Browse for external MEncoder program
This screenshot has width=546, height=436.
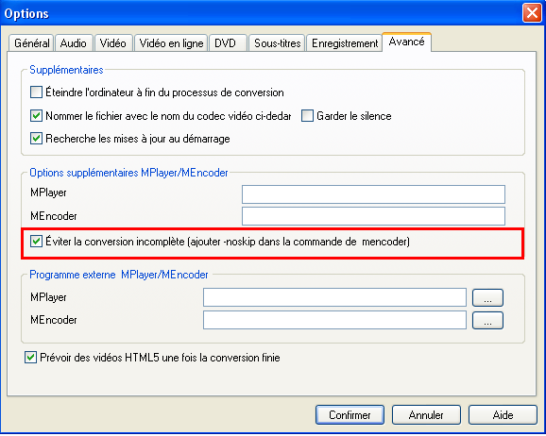(487, 320)
